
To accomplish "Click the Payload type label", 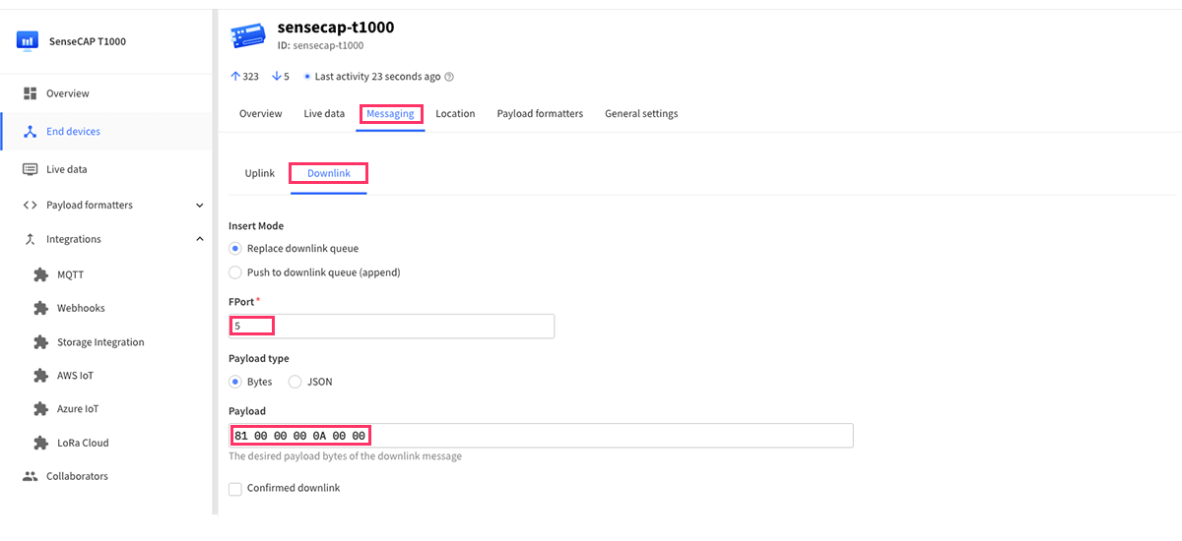I will click(x=259, y=359).
